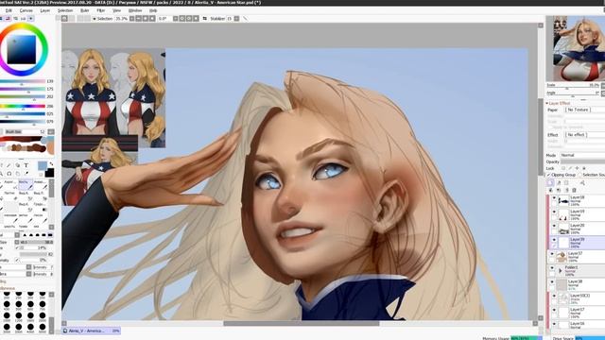Screen dimensions: 605x340
Task: Adjust the navigator Scale slider
Action: [573, 88]
